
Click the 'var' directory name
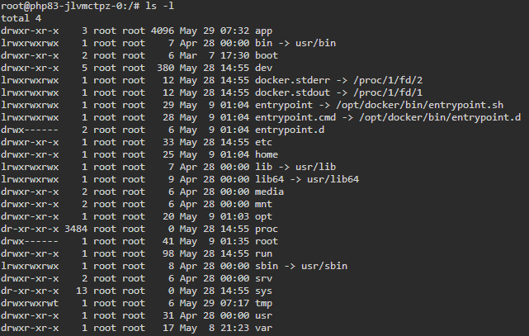coord(263,328)
